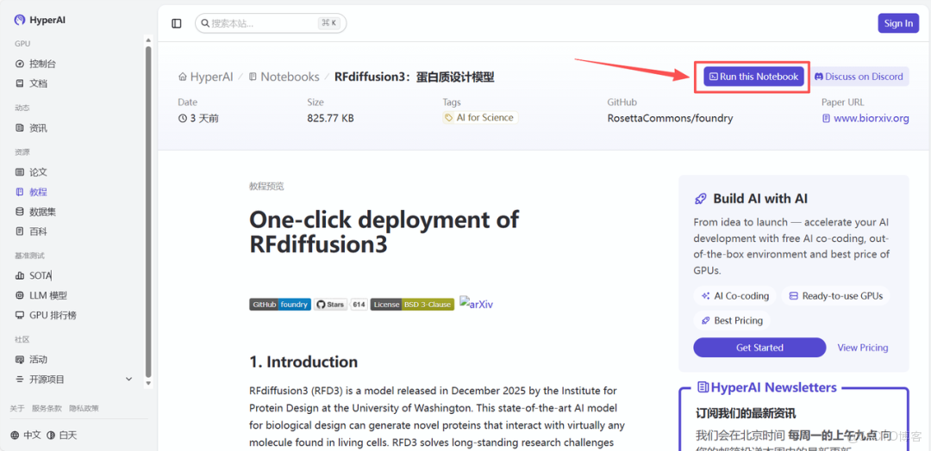Viewport: 931px width, 451px height.
Task: Click the paper URL document icon
Action: (x=826, y=118)
